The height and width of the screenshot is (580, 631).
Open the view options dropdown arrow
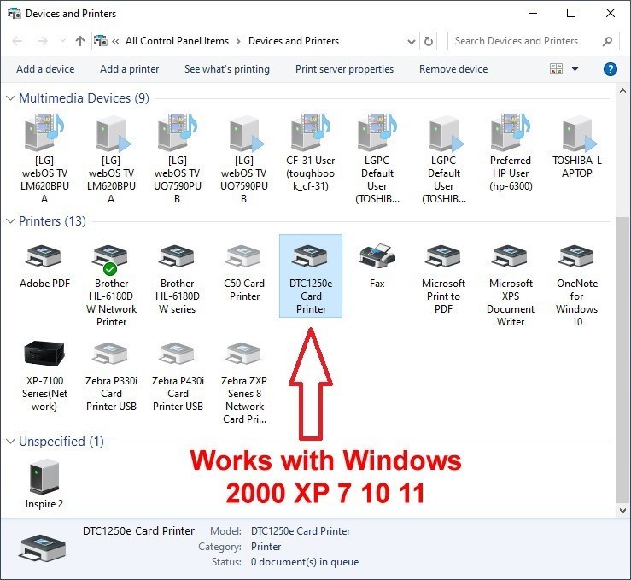tap(575, 69)
